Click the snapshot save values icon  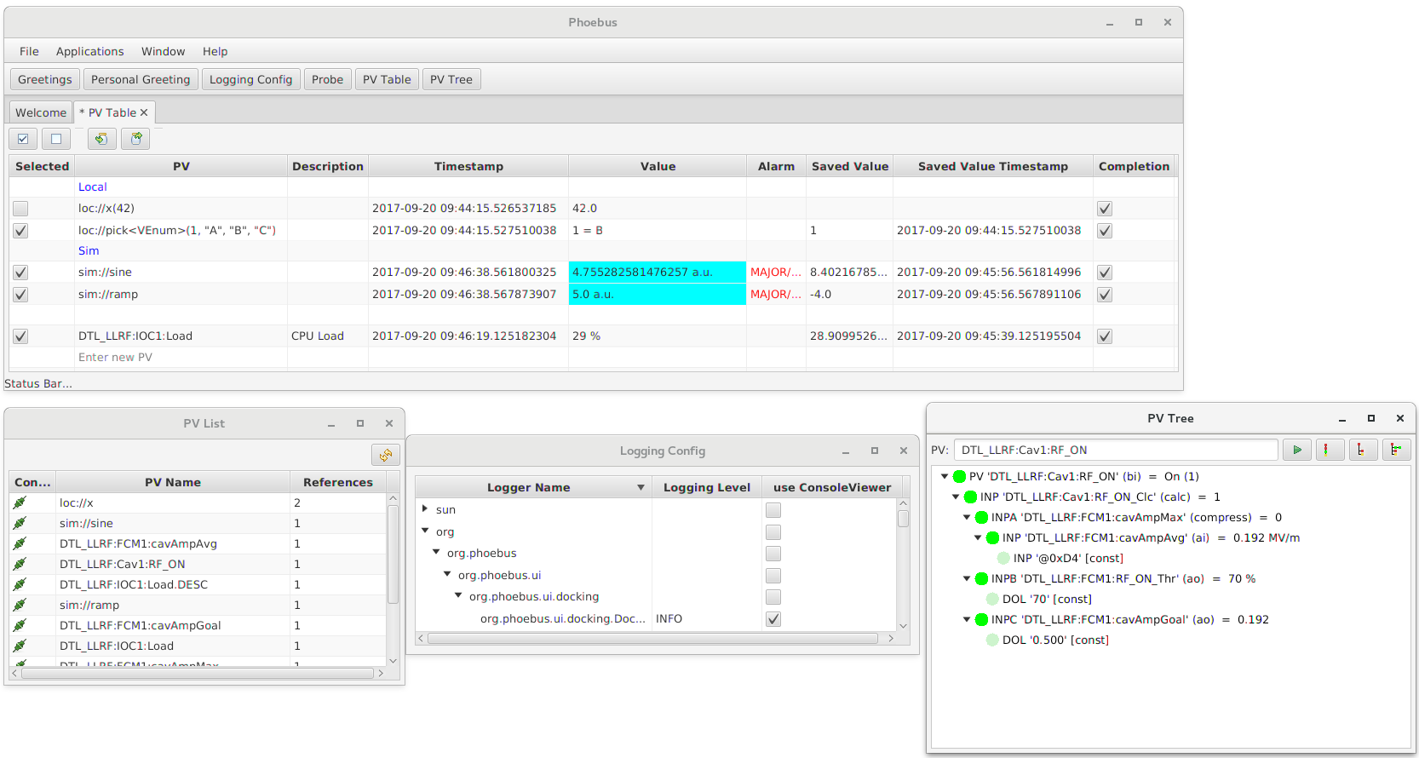(102, 139)
